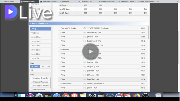
Task: Show operations for 2018-06-04
Action: point(40,45)
